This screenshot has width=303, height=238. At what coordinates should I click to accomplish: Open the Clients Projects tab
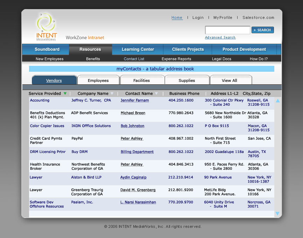[x=188, y=49]
